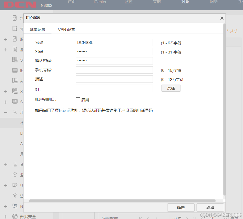Click the DCN logo
The image size is (243, 219).
pos(20,4)
